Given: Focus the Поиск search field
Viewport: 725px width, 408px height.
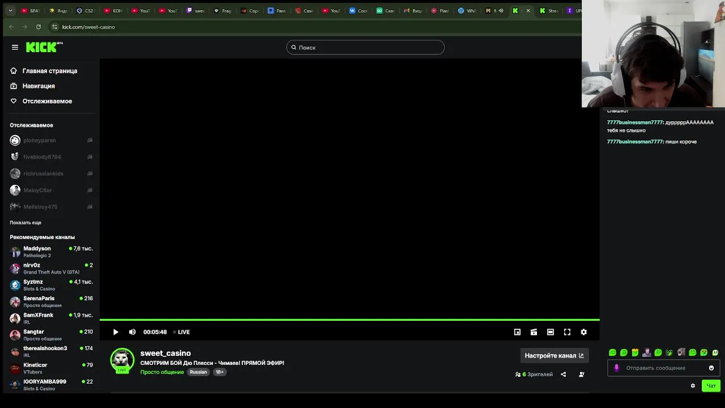Looking at the screenshot, I should click(x=365, y=48).
